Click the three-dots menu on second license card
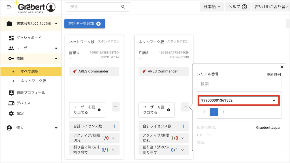This screenshot has height=163, width=290. tap(185, 107)
